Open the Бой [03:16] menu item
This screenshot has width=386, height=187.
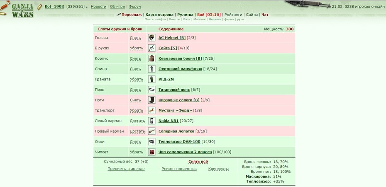pyautogui.click(x=209, y=15)
